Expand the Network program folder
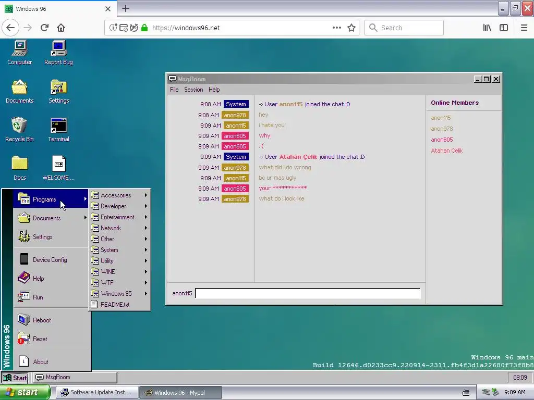Viewport: 534px width, 400px height. coord(119,228)
